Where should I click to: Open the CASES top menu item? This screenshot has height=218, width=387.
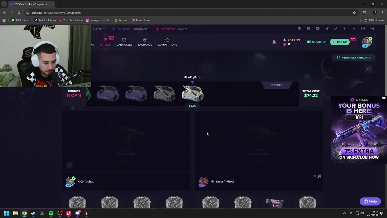tap(182, 29)
